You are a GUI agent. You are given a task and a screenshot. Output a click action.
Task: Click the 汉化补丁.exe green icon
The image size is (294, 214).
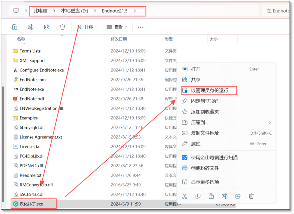click(16, 204)
